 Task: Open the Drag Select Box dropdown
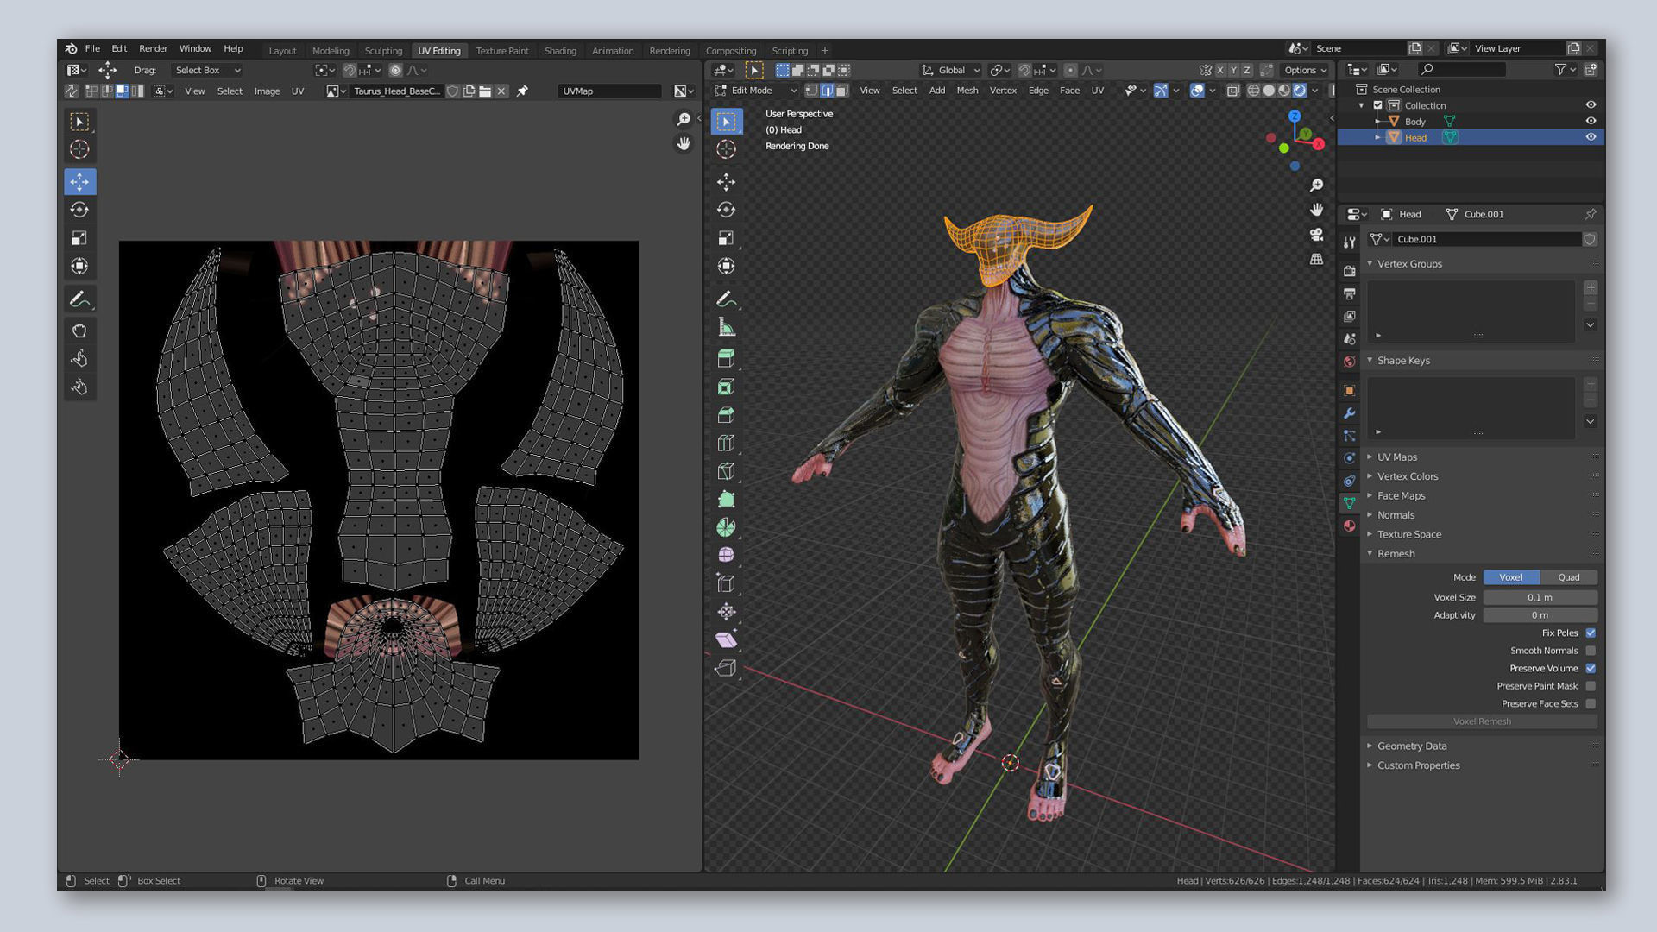(207, 71)
